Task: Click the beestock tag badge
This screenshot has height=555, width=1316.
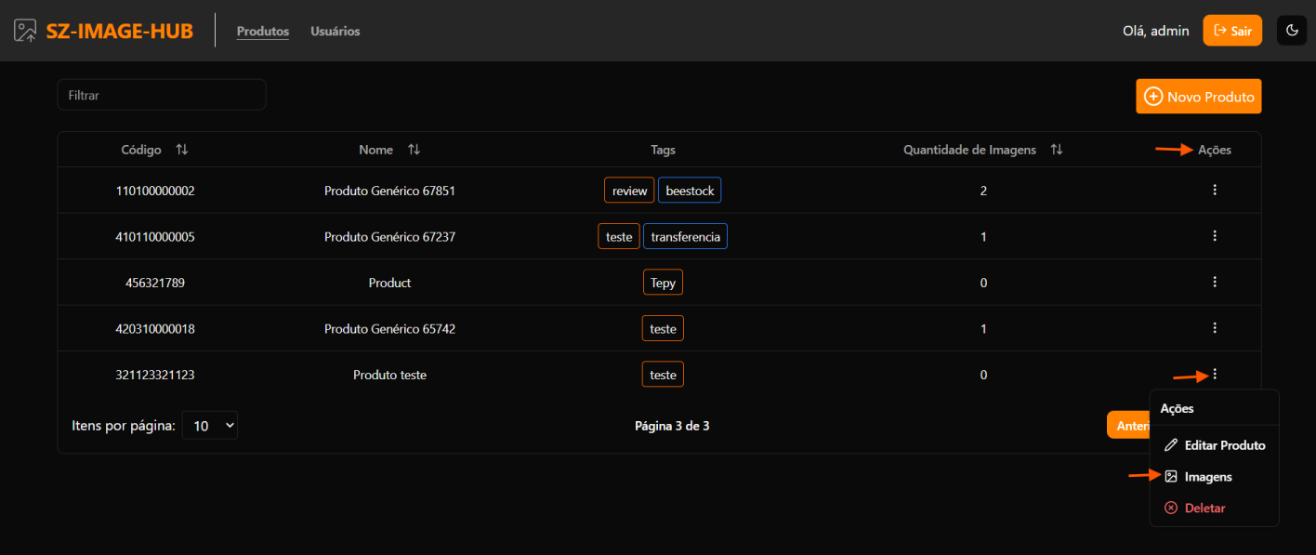Action: [690, 191]
